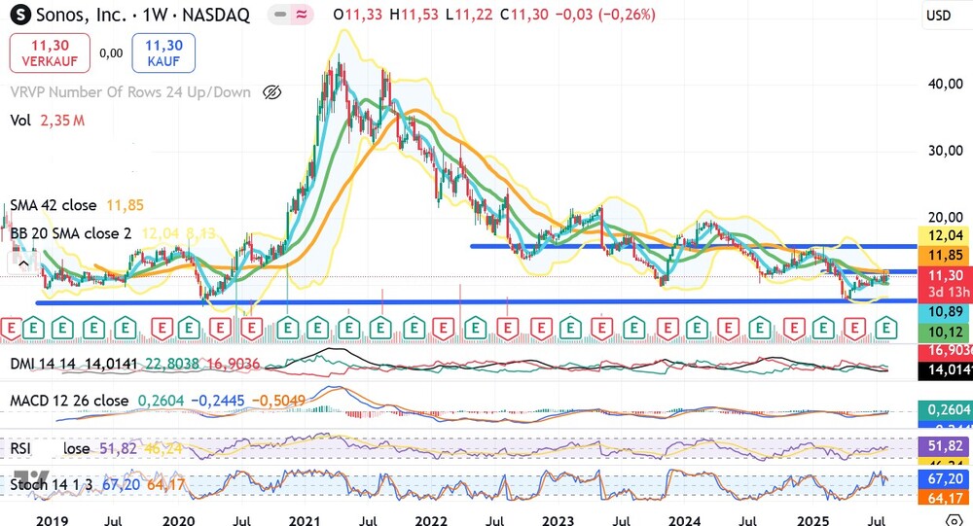Click the 2,35 M volume value

pyautogui.click(x=62, y=121)
